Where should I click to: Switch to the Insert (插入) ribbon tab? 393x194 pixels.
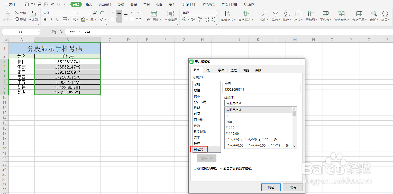89,4
